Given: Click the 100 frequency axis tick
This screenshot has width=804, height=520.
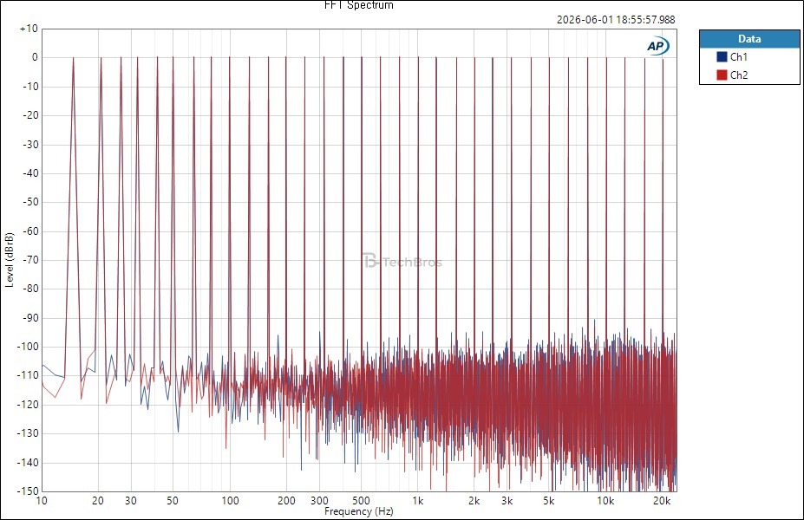Looking at the screenshot, I should pos(230,501).
